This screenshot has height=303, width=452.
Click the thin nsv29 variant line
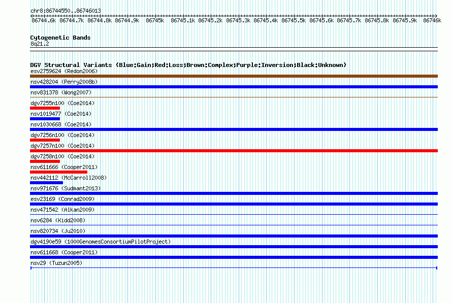234,268
